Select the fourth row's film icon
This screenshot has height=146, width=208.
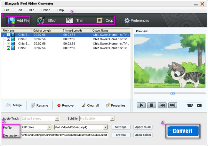pyautogui.click(x=13, y=48)
